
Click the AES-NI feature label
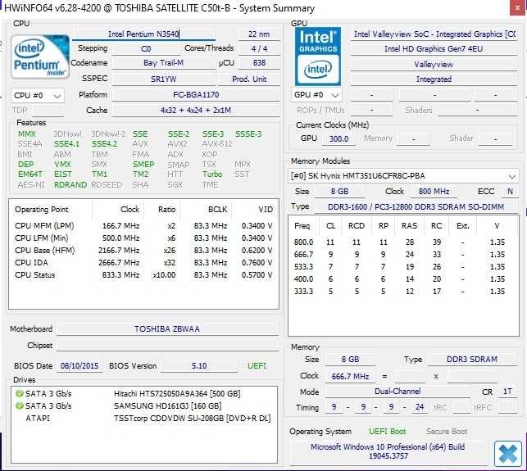31,185
